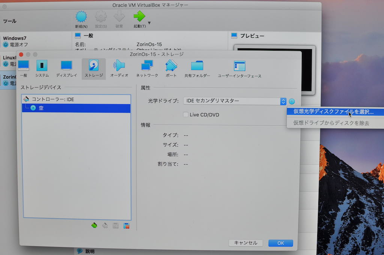Click 破棄 arrow in VirtualBox Manager toolbar
Viewport: 384px width, 255px height.
click(x=119, y=19)
